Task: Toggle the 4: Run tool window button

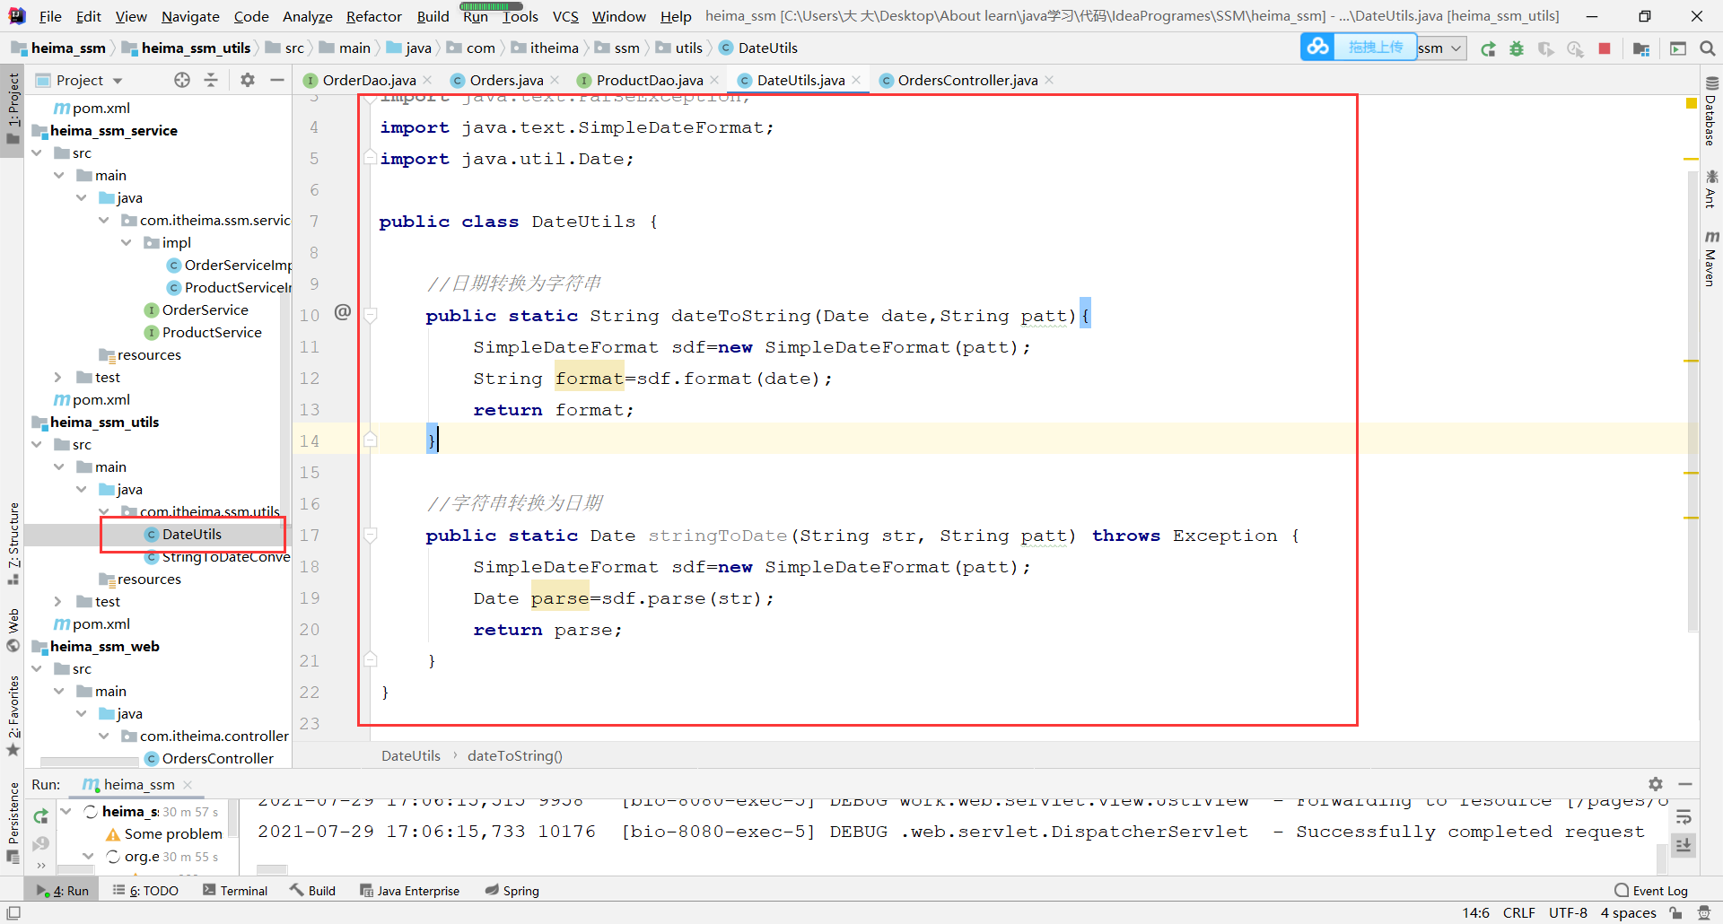Action: tap(63, 891)
